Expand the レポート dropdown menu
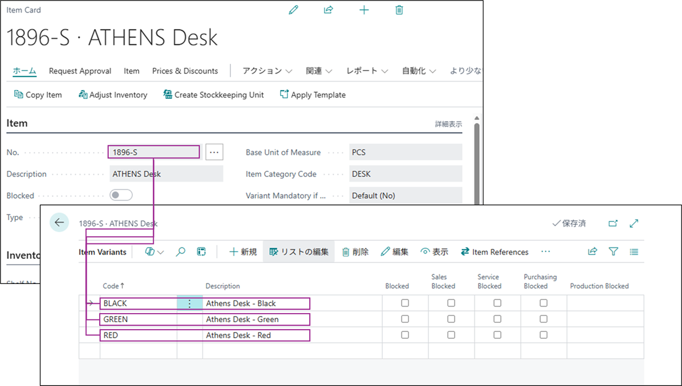Image resolution: width=682 pixels, height=386 pixels. point(367,71)
